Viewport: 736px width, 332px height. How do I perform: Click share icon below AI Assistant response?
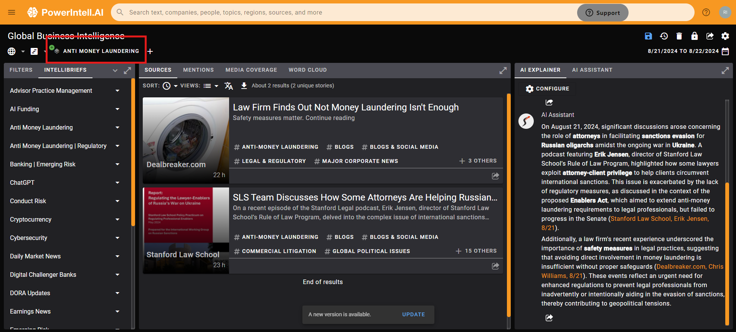click(x=549, y=318)
